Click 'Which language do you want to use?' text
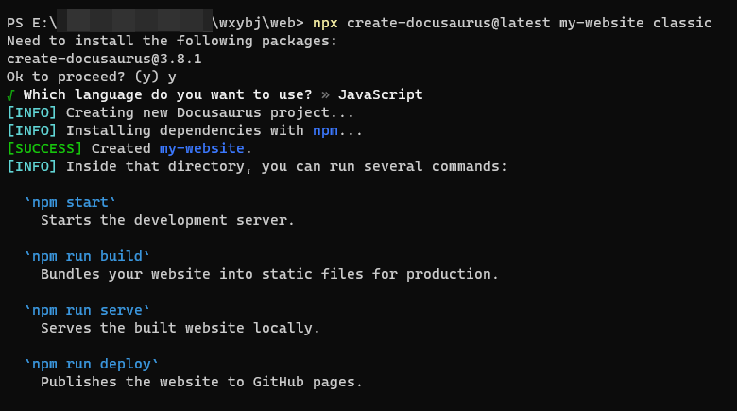This screenshot has width=737, height=411. pos(168,94)
